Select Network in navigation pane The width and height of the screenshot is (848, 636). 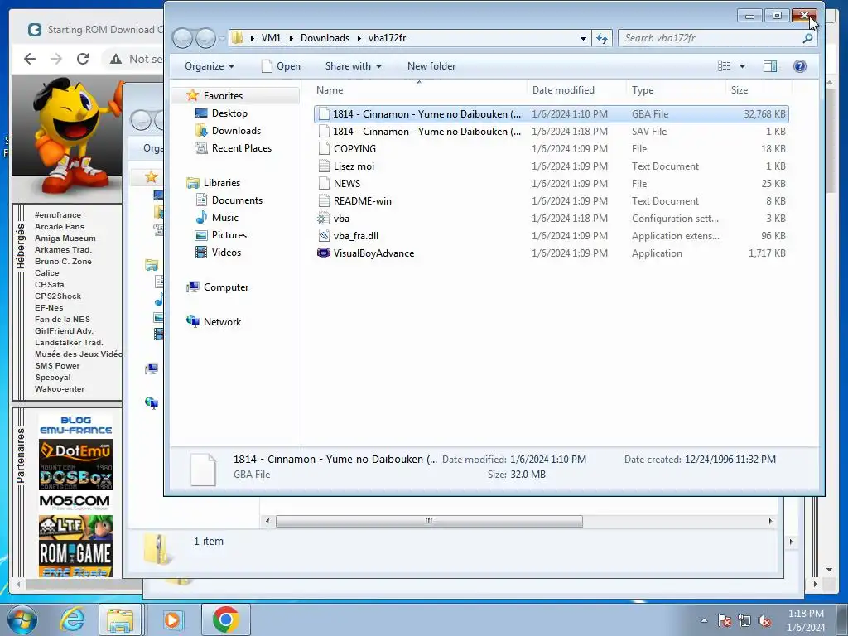pyautogui.click(x=222, y=322)
